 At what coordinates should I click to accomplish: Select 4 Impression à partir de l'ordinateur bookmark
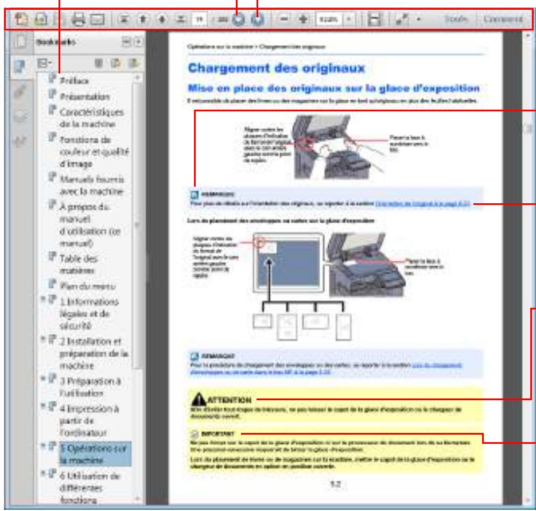pos(89,421)
